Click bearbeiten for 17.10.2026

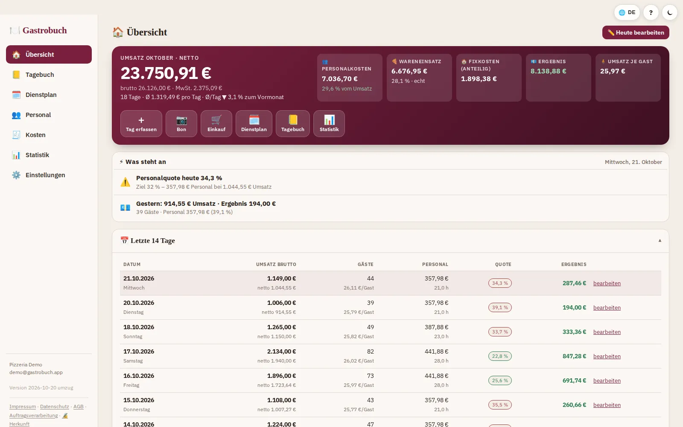pyautogui.click(x=607, y=356)
